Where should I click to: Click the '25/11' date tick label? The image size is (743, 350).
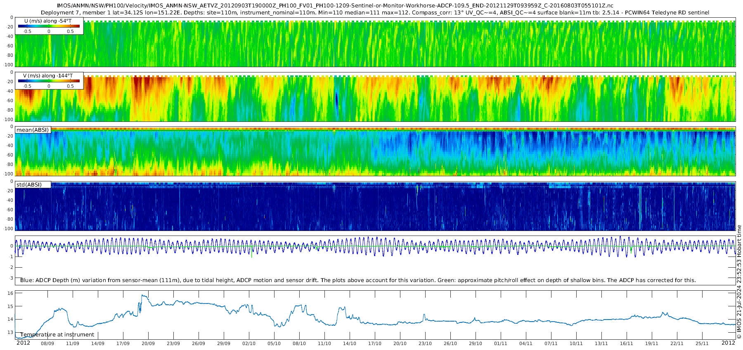click(x=702, y=343)
